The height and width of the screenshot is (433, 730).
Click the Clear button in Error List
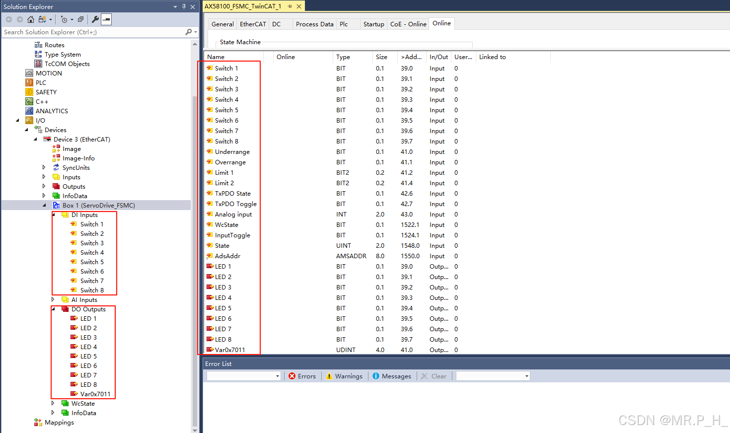(x=435, y=376)
